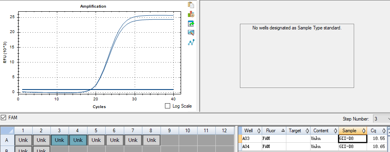Select well A6 Unk
The width and height of the screenshot is (390, 152).
115,140
